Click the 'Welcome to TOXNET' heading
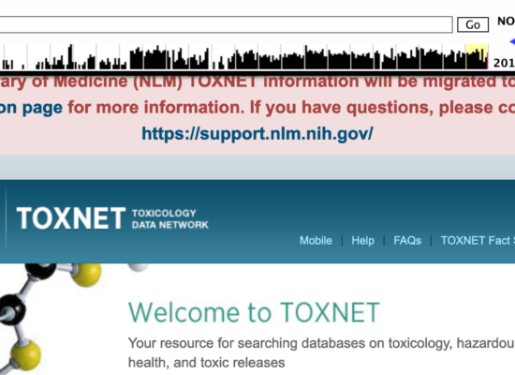 254,312
